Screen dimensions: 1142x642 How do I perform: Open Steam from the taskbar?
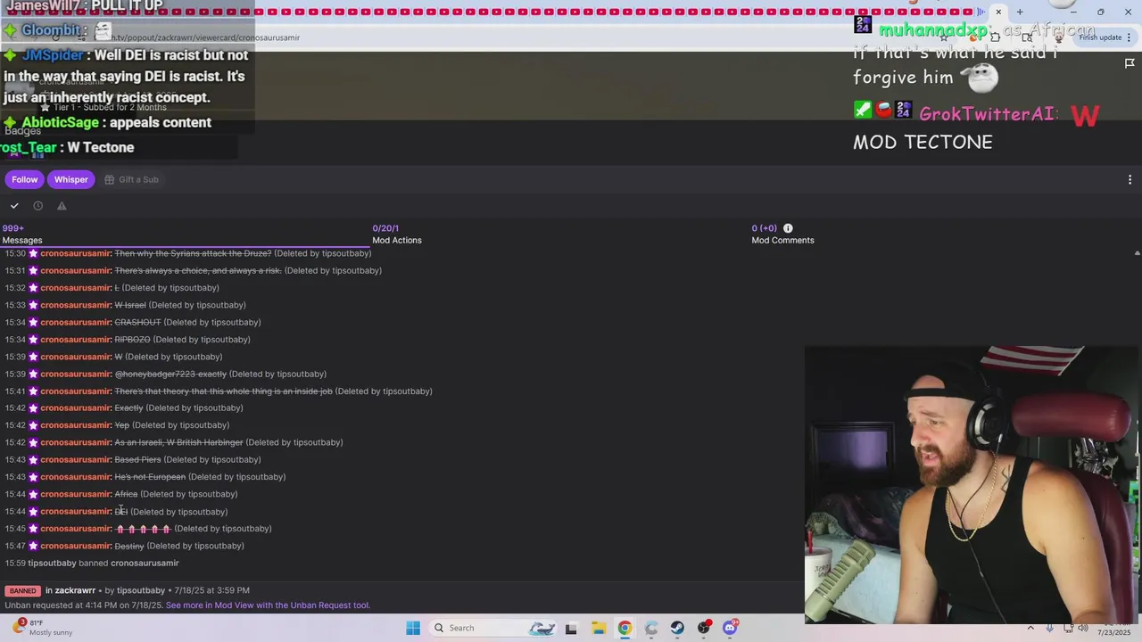click(x=677, y=628)
